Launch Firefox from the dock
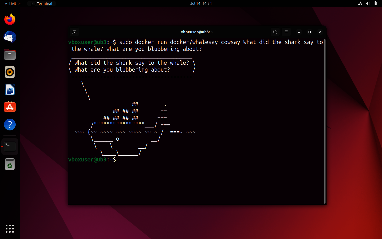Viewport: 382px width, 239px height. click(x=10, y=19)
